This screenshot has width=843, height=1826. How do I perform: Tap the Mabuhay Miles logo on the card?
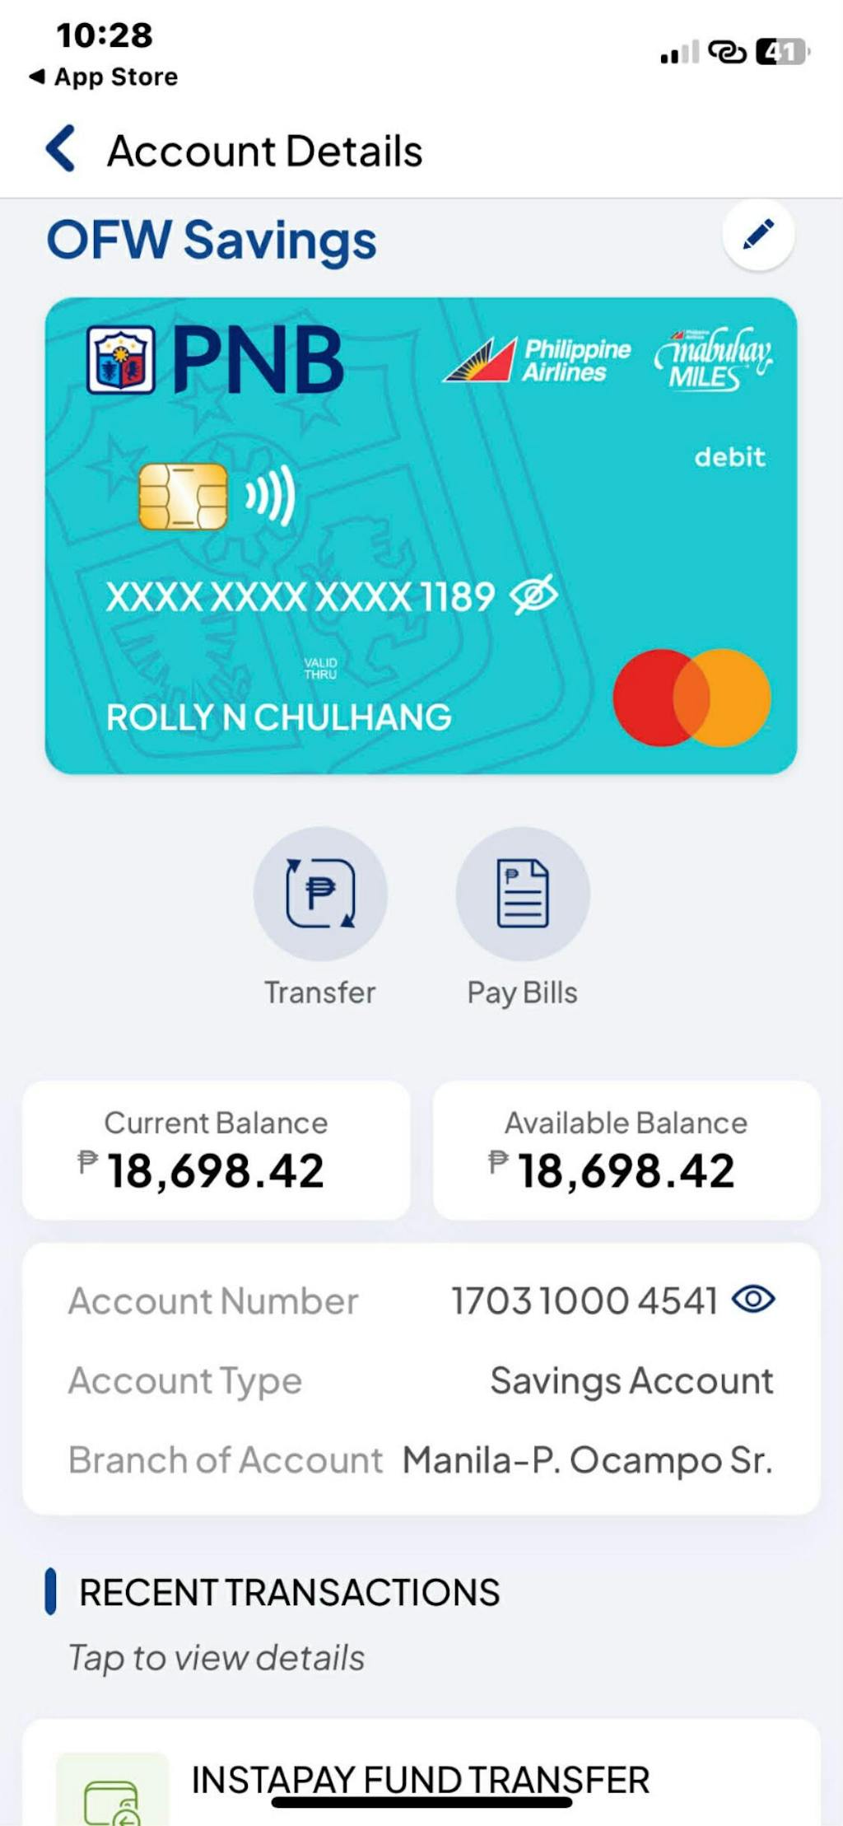[713, 358]
